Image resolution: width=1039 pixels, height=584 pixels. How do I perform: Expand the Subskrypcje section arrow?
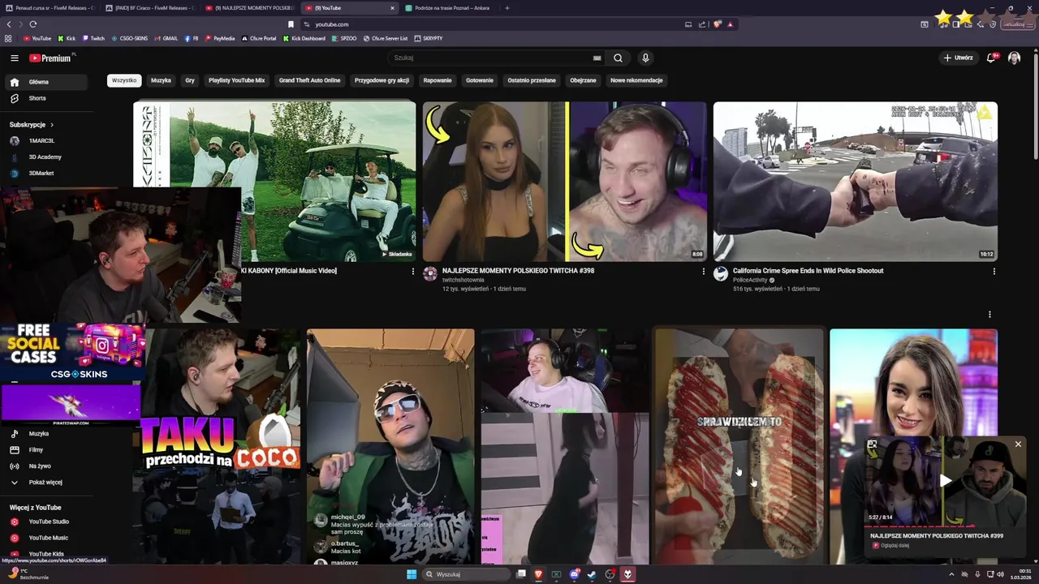52,125
